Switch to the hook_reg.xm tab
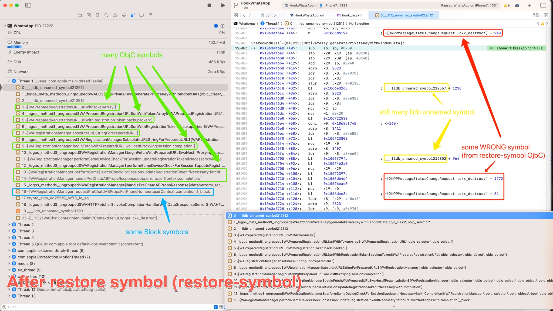 click(350, 15)
